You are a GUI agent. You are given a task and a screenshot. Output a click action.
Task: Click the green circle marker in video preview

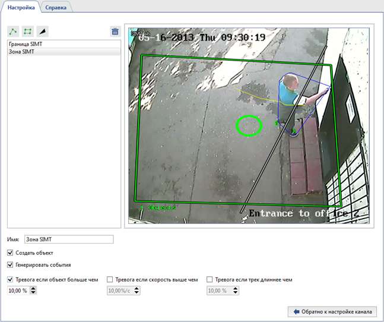tap(249, 125)
